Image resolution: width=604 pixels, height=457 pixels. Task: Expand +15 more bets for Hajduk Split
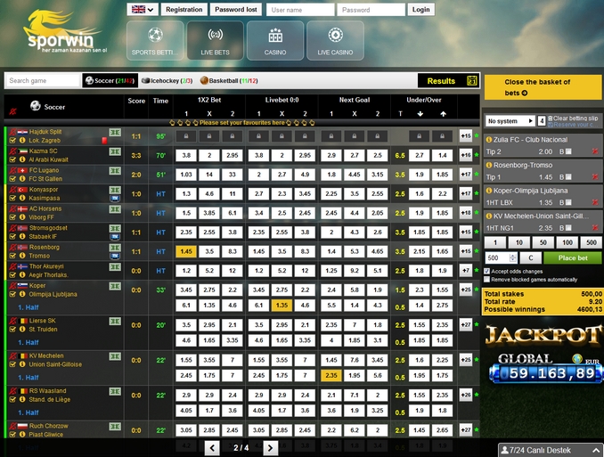coord(466,135)
